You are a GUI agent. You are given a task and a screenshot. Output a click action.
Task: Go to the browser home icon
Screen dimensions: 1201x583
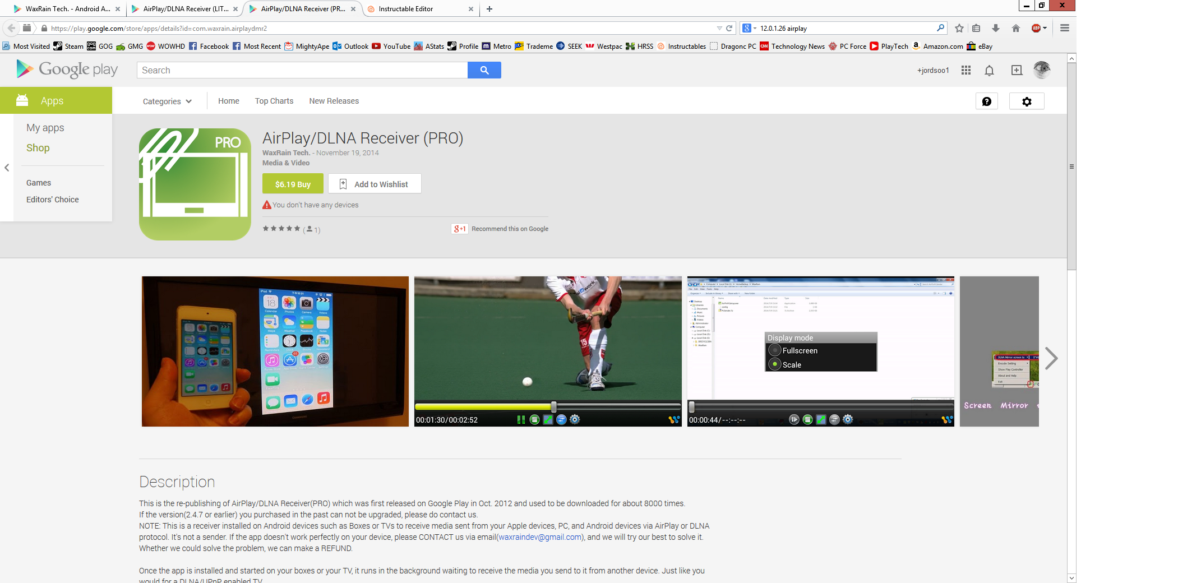point(1016,28)
